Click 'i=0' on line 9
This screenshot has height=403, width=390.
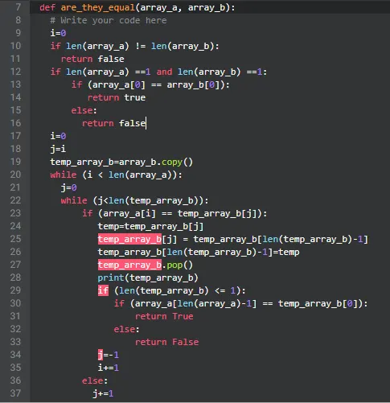click(58, 33)
